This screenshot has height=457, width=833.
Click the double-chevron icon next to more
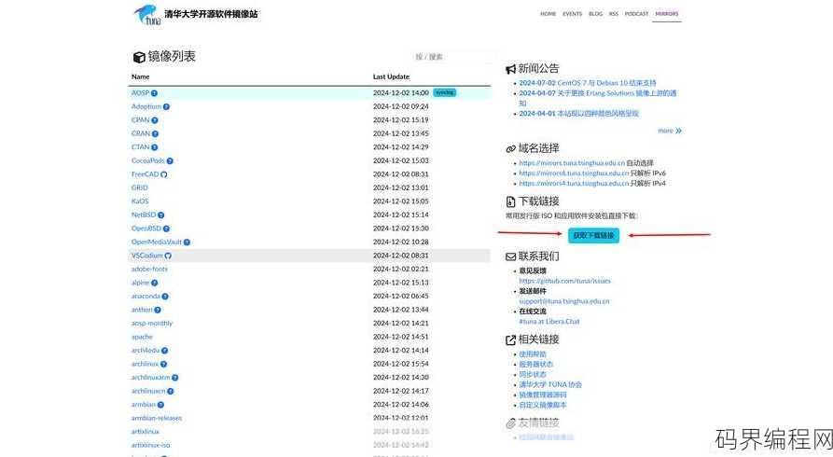(678, 131)
